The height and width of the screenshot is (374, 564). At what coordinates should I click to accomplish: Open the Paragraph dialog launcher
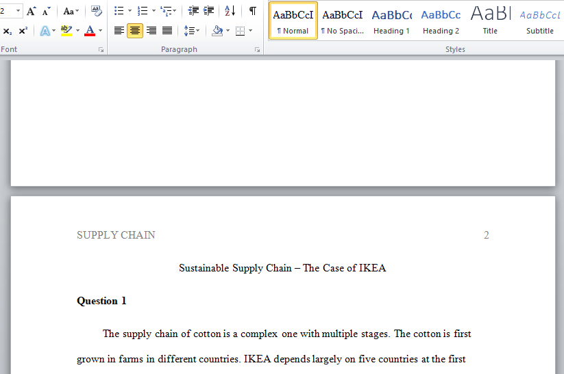point(258,50)
